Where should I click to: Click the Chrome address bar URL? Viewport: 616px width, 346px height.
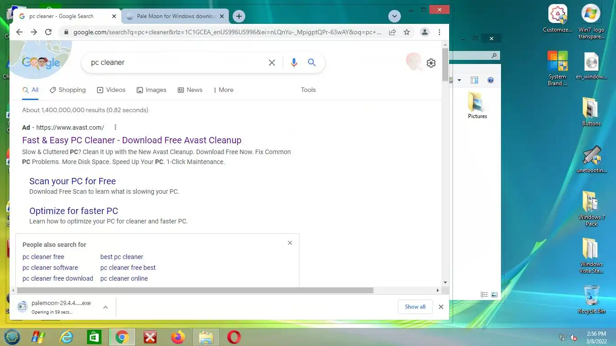coord(227,32)
